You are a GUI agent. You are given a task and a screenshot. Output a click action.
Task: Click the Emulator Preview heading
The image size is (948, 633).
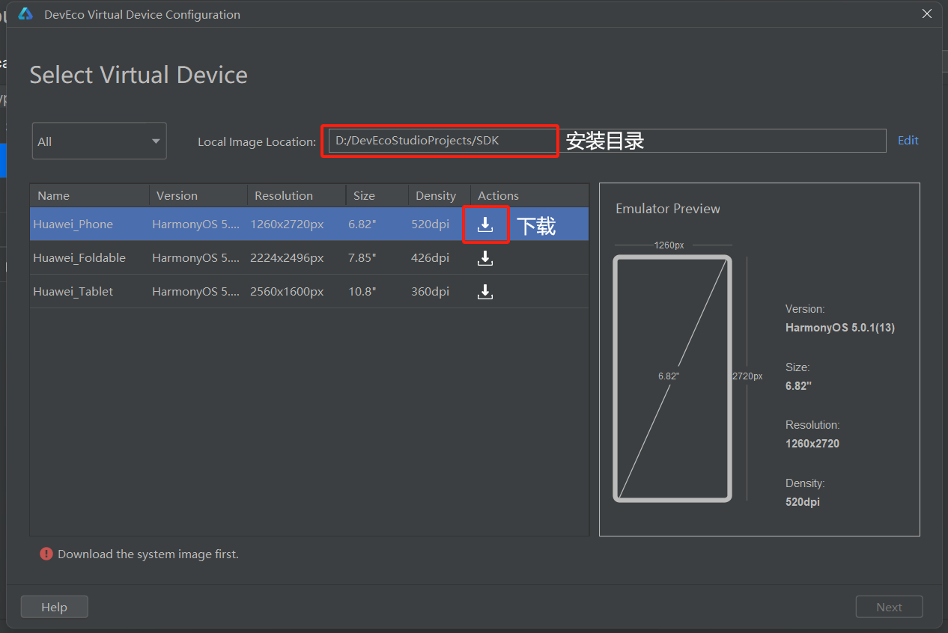click(x=668, y=209)
